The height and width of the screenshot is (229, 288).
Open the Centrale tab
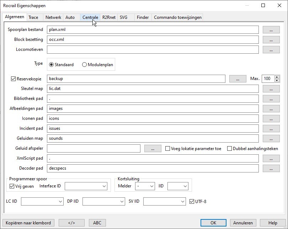pos(90,17)
